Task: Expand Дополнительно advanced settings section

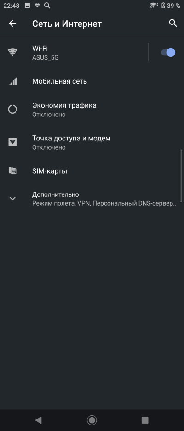Action: coord(92,199)
